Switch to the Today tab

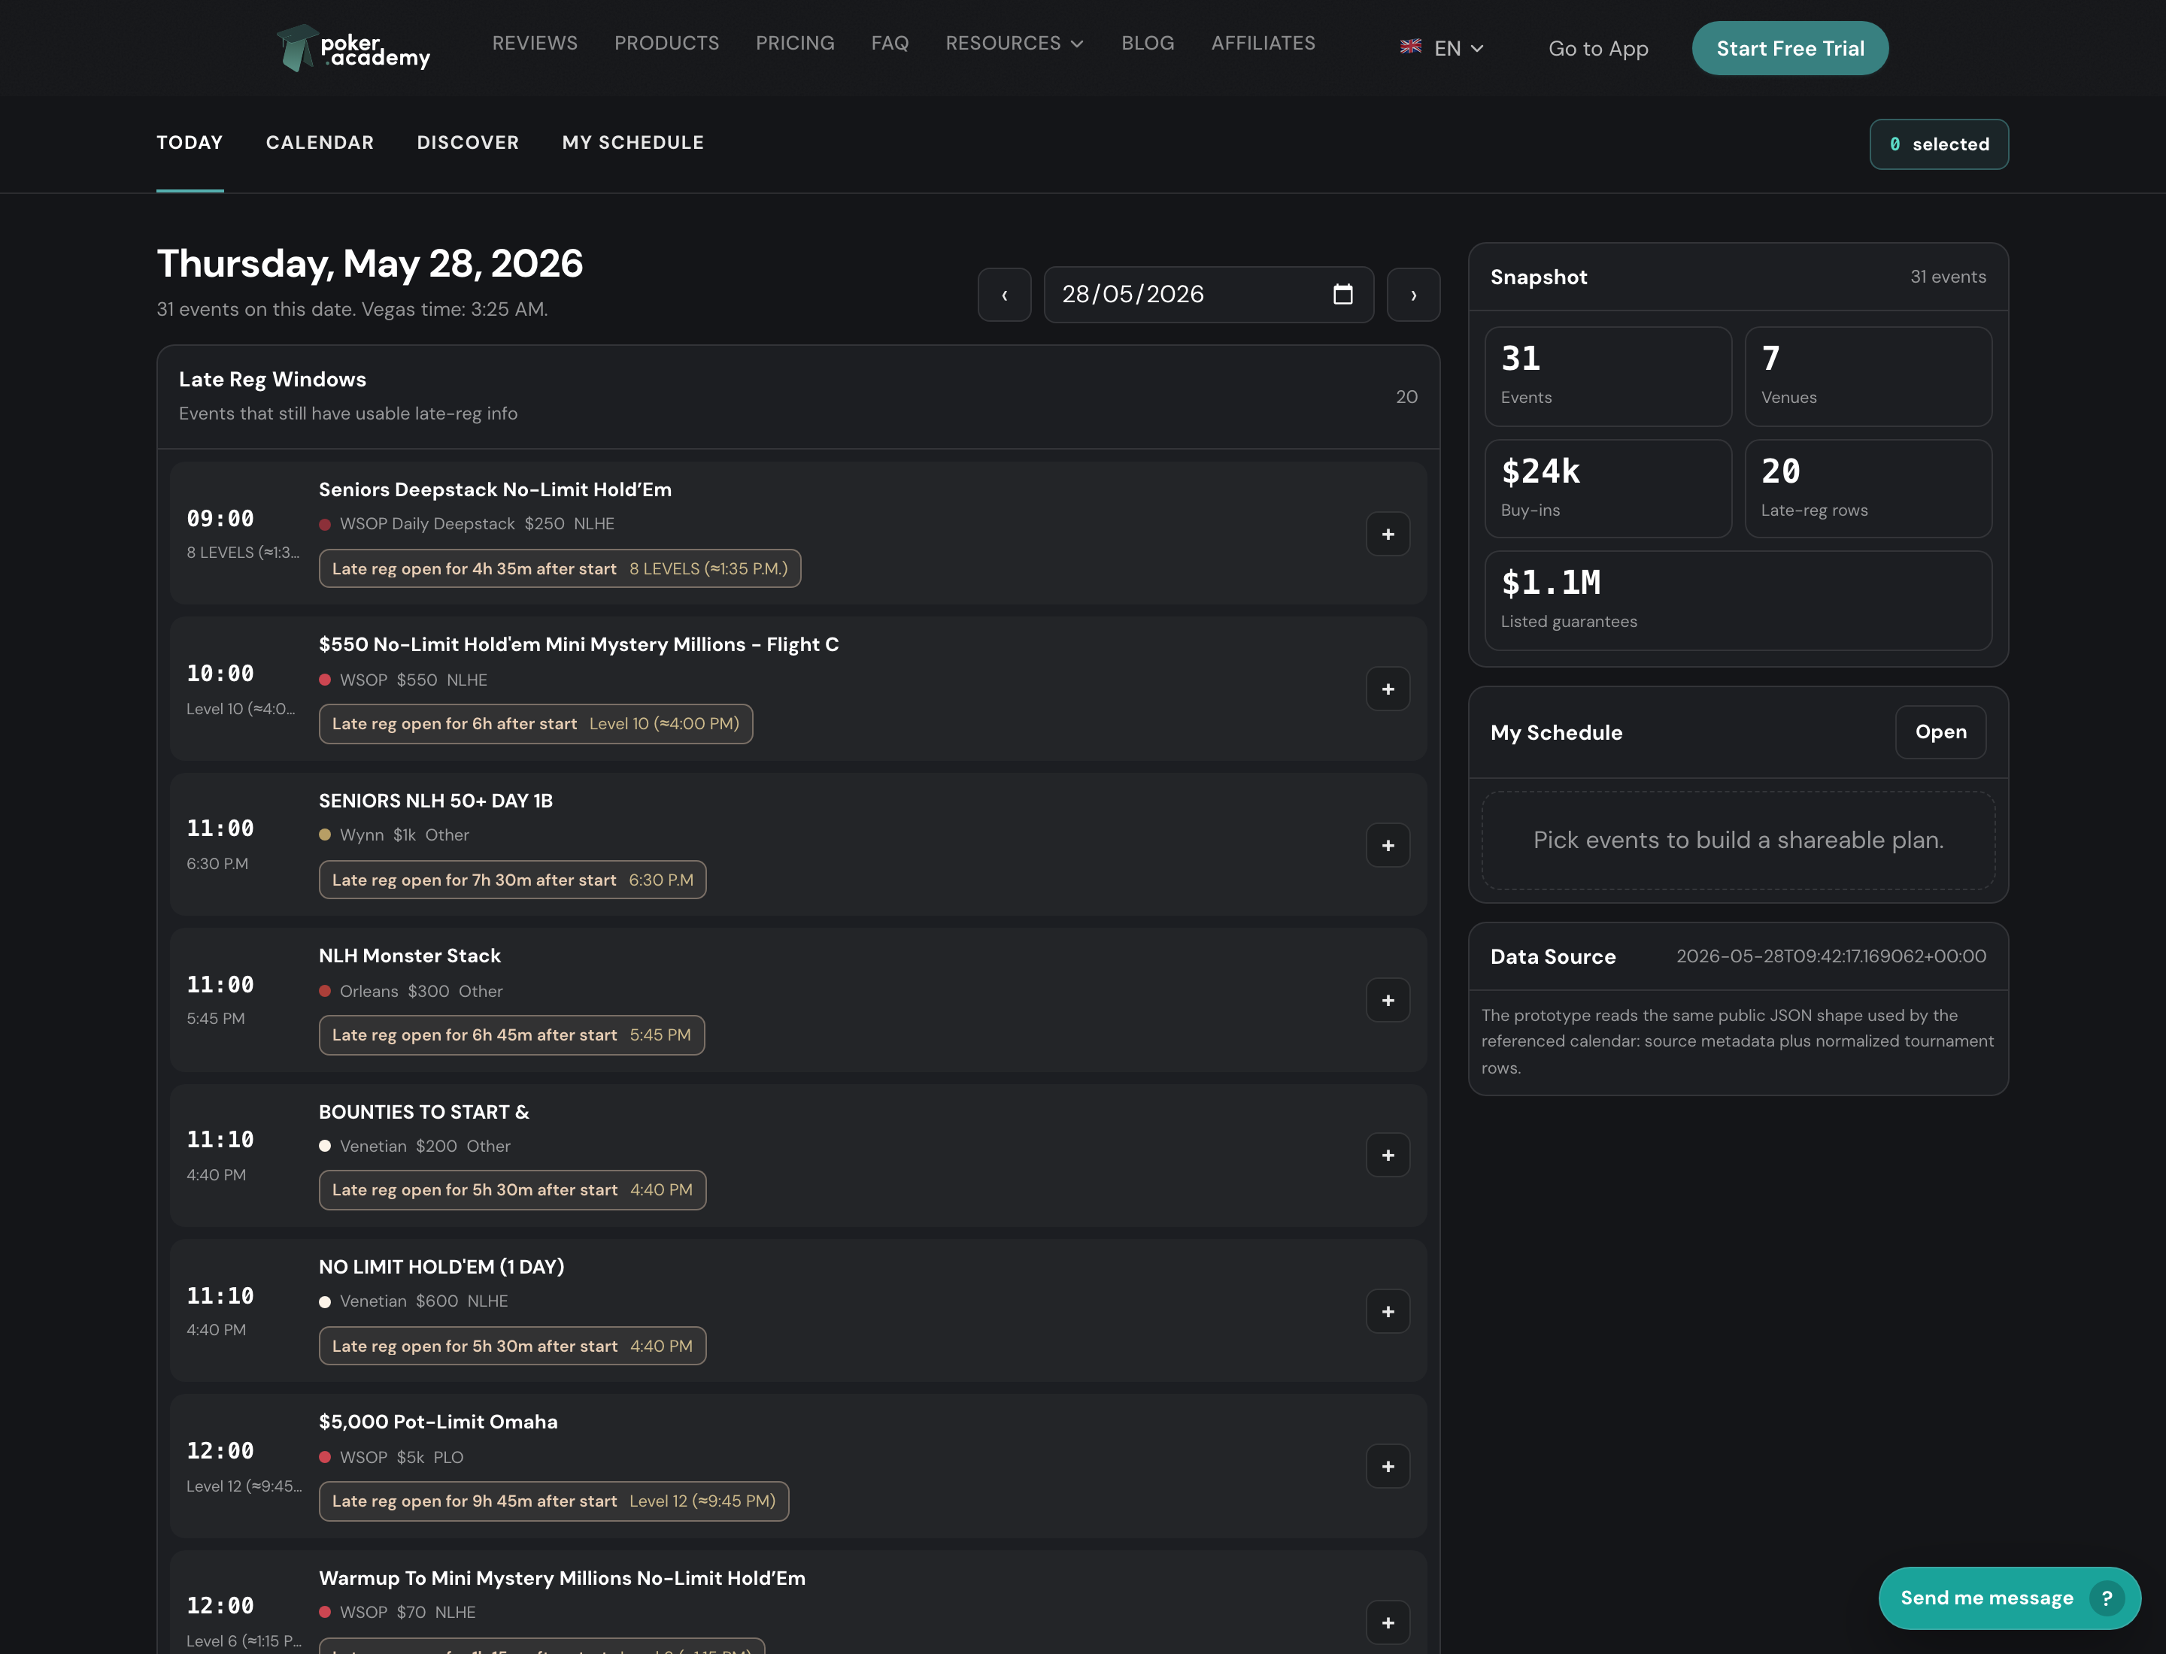(189, 143)
